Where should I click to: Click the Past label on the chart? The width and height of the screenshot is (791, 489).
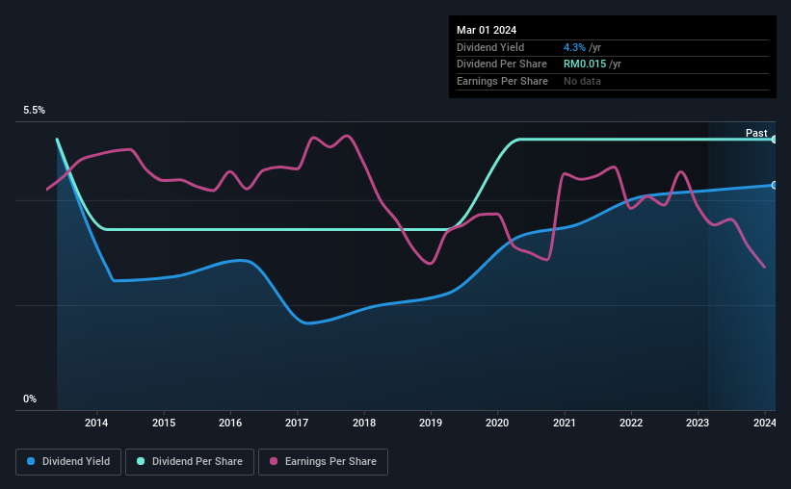[x=756, y=133]
